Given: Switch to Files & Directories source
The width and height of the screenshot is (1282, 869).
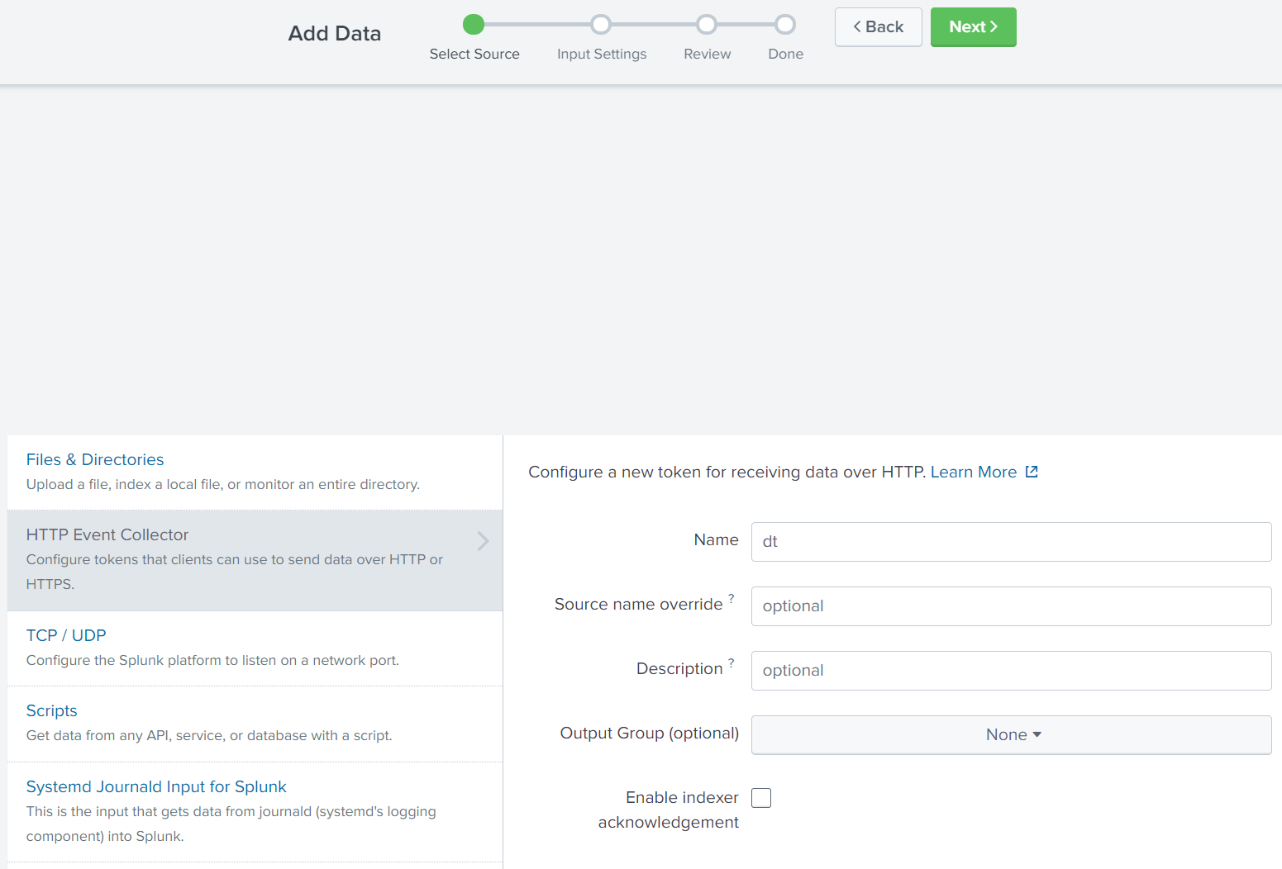Looking at the screenshot, I should point(94,459).
